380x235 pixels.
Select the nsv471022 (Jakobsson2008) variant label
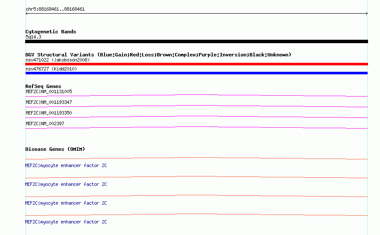58,60
